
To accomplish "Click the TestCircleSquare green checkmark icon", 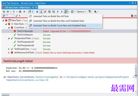I will [x=15, y=35].
